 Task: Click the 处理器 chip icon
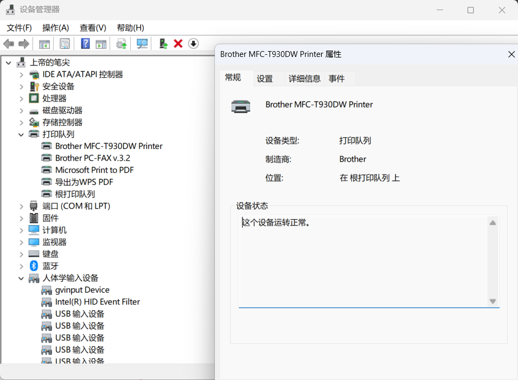pyautogui.click(x=34, y=98)
